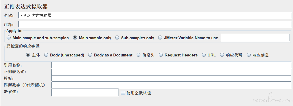Select URL as field to check
This screenshot has width=293, height=106.
[x=204, y=55]
